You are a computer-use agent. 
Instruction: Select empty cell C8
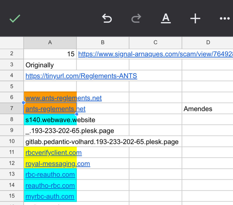156,119
